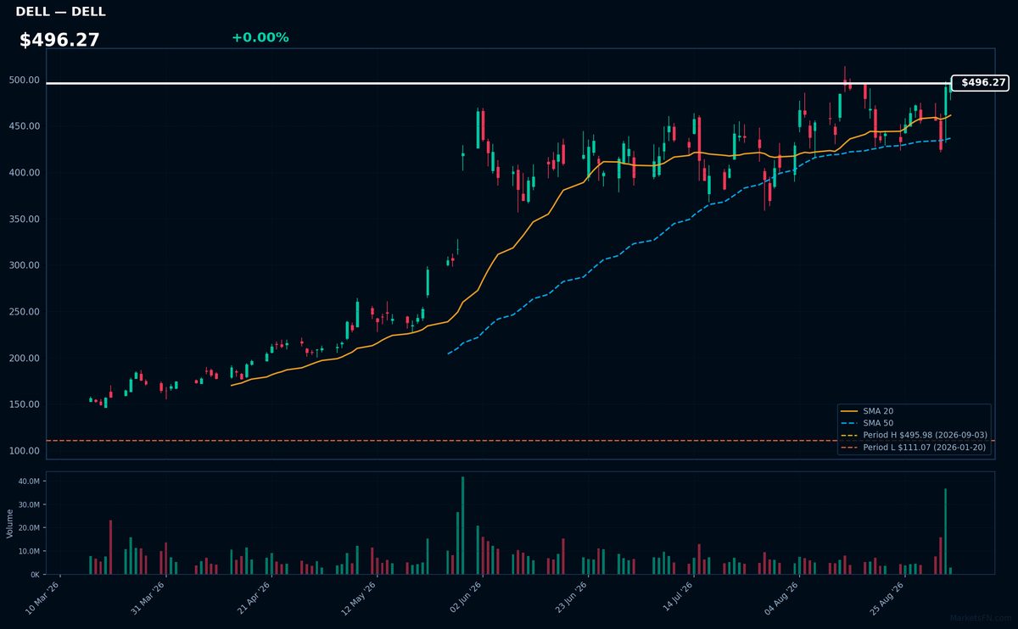Click the 500.00 price axis label
This screenshot has width=1018, height=629.
[25, 81]
